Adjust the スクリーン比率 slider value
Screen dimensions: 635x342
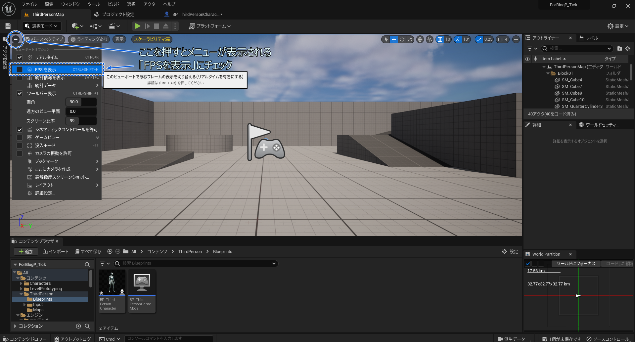pyautogui.click(x=81, y=120)
